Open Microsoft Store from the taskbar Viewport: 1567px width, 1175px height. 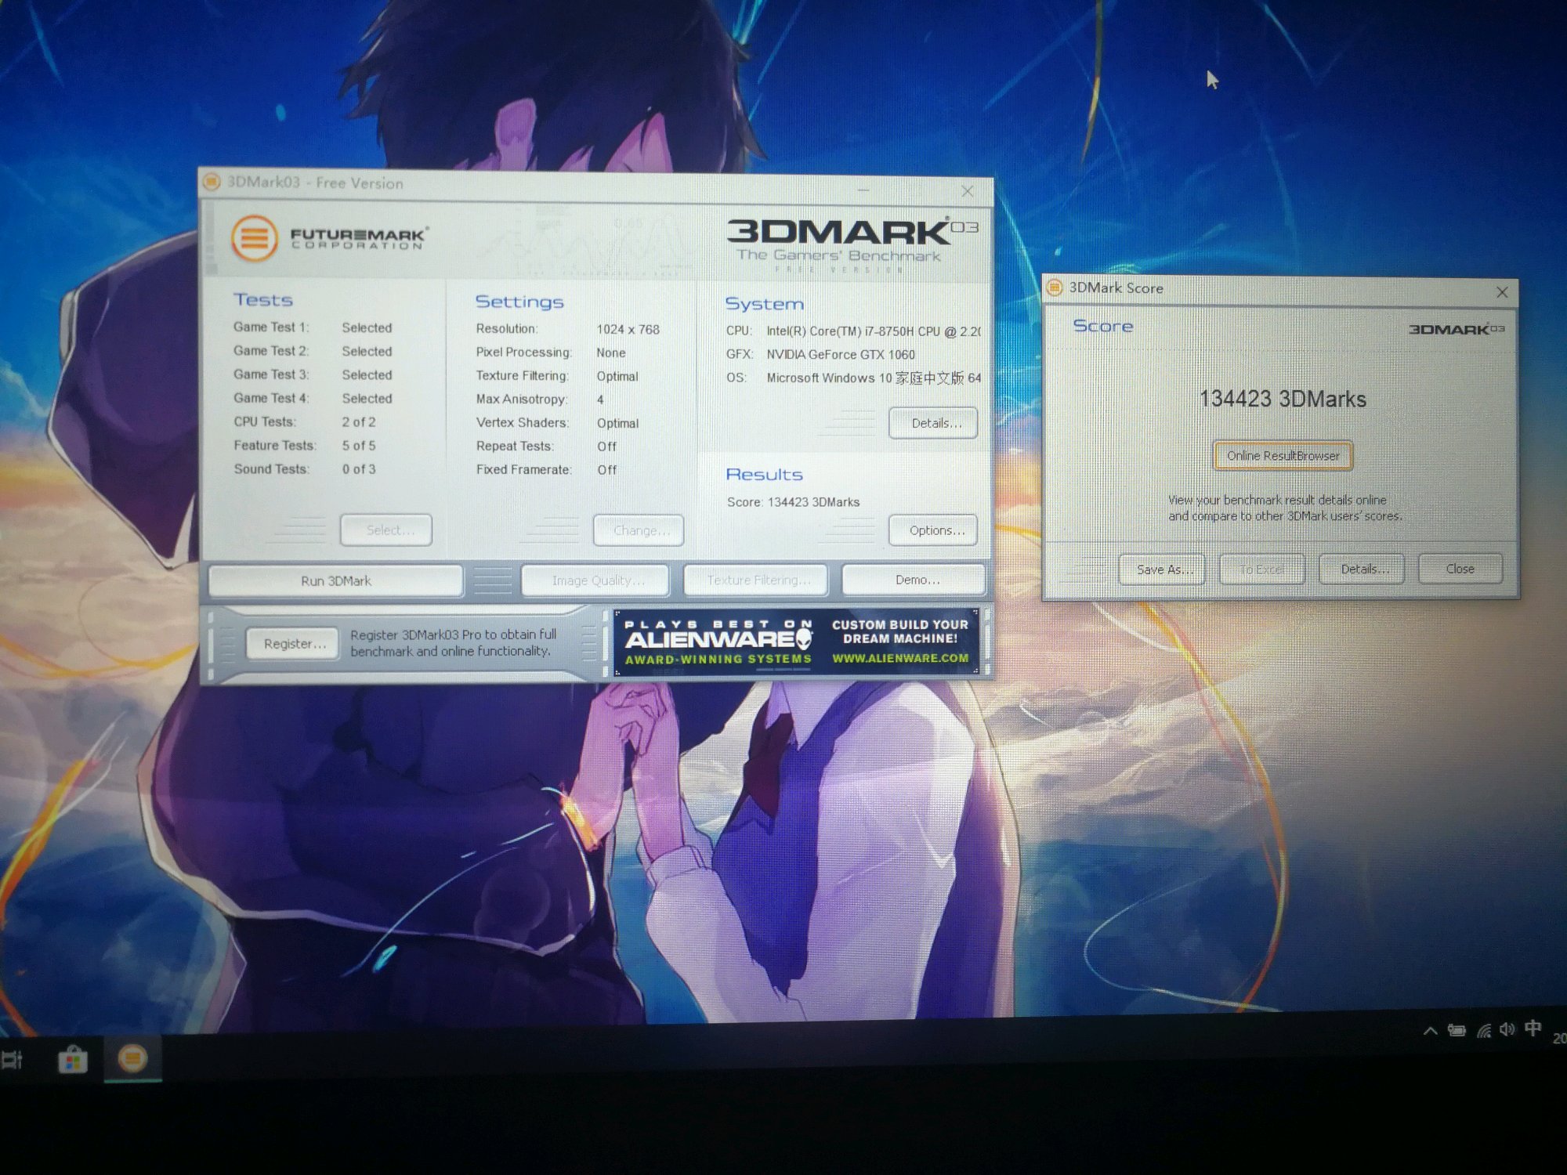pos(73,1061)
